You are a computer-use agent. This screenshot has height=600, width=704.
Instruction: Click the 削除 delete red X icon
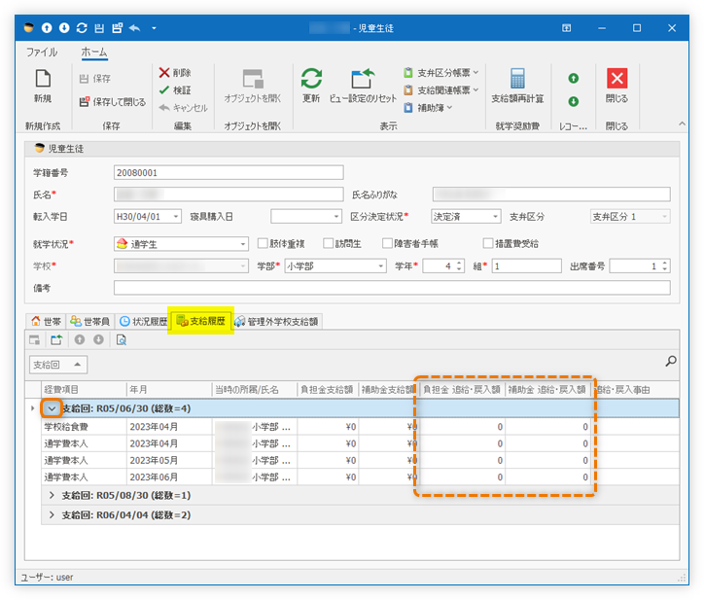pyautogui.click(x=164, y=72)
